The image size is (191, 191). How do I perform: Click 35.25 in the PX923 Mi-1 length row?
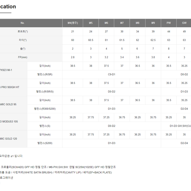184,66
